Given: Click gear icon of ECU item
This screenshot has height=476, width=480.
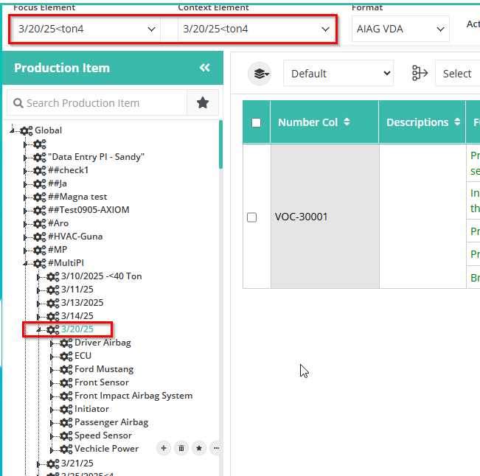Looking at the screenshot, I should 66,357.
